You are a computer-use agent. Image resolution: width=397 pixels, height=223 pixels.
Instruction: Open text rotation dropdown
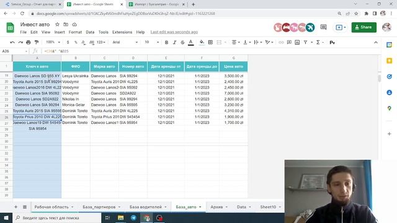point(269,42)
